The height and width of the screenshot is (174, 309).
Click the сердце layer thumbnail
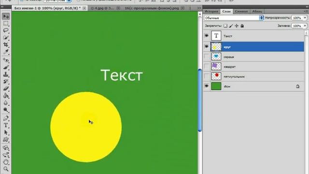(x=216, y=57)
